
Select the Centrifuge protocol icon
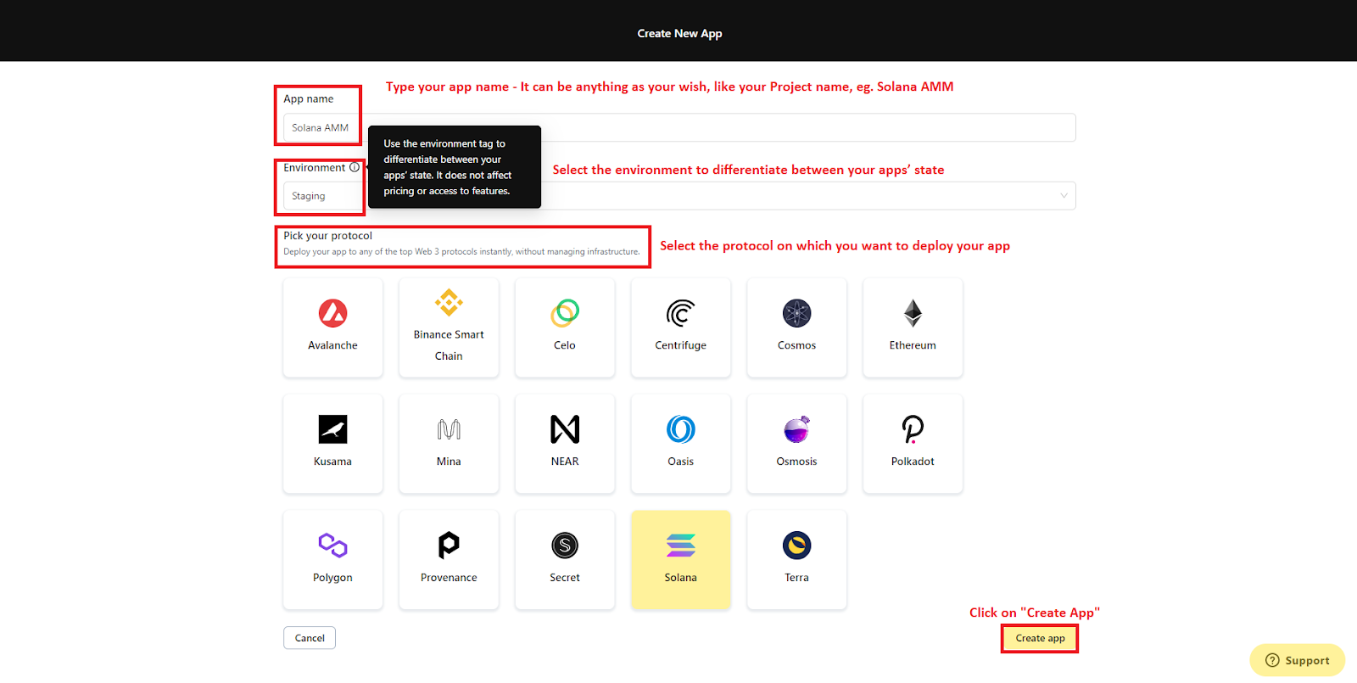pos(680,313)
